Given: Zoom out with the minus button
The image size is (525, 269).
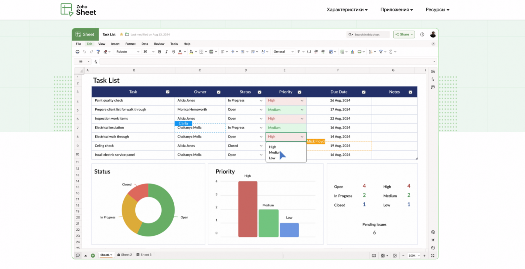Looking at the screenshot, I should (404, 256).
